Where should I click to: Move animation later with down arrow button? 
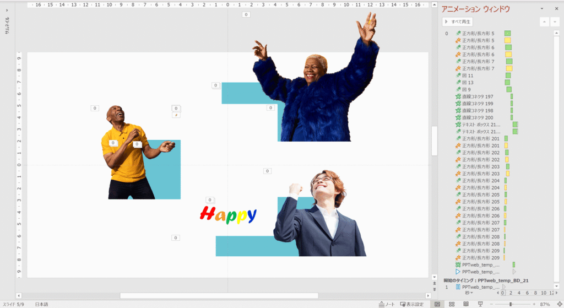click(555, 22)
